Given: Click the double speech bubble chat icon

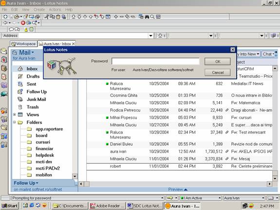Looking at the screenshot, I should [x=18, y=29].
